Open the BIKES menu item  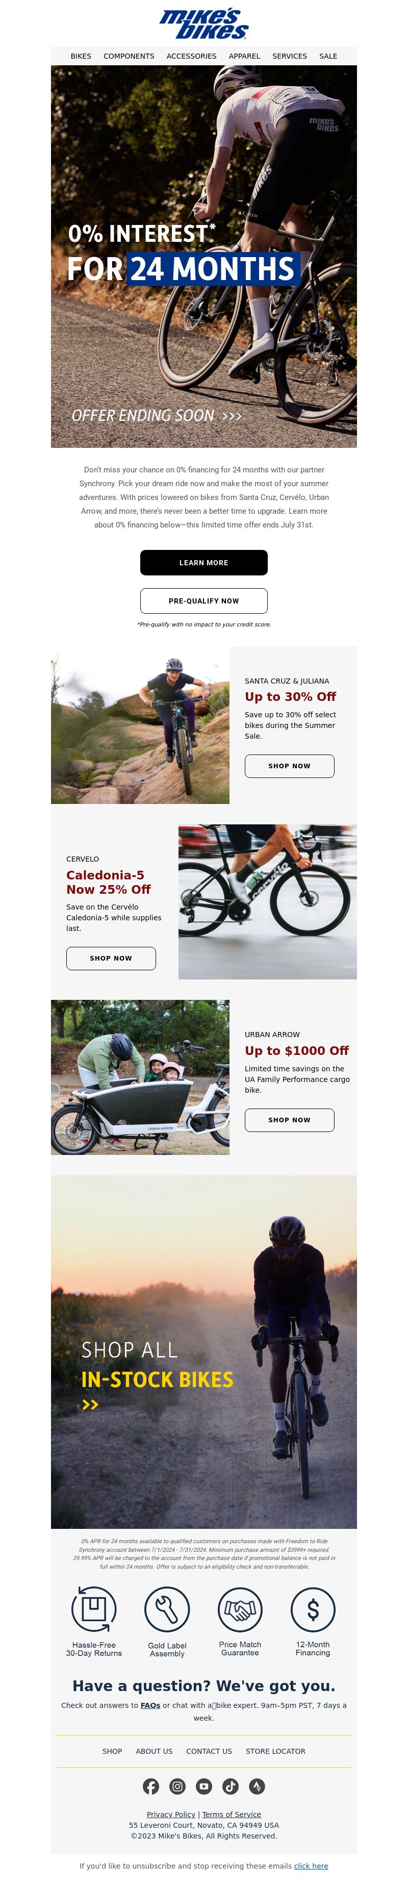click(81, 57)
